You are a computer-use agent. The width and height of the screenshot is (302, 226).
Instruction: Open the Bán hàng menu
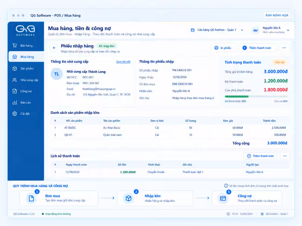26,45
